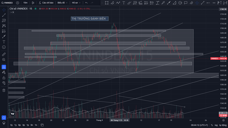This screenshot has height=128, width=228.
Task: Select the blue crosshair in favorites toolbar
Action: [197, 3]
